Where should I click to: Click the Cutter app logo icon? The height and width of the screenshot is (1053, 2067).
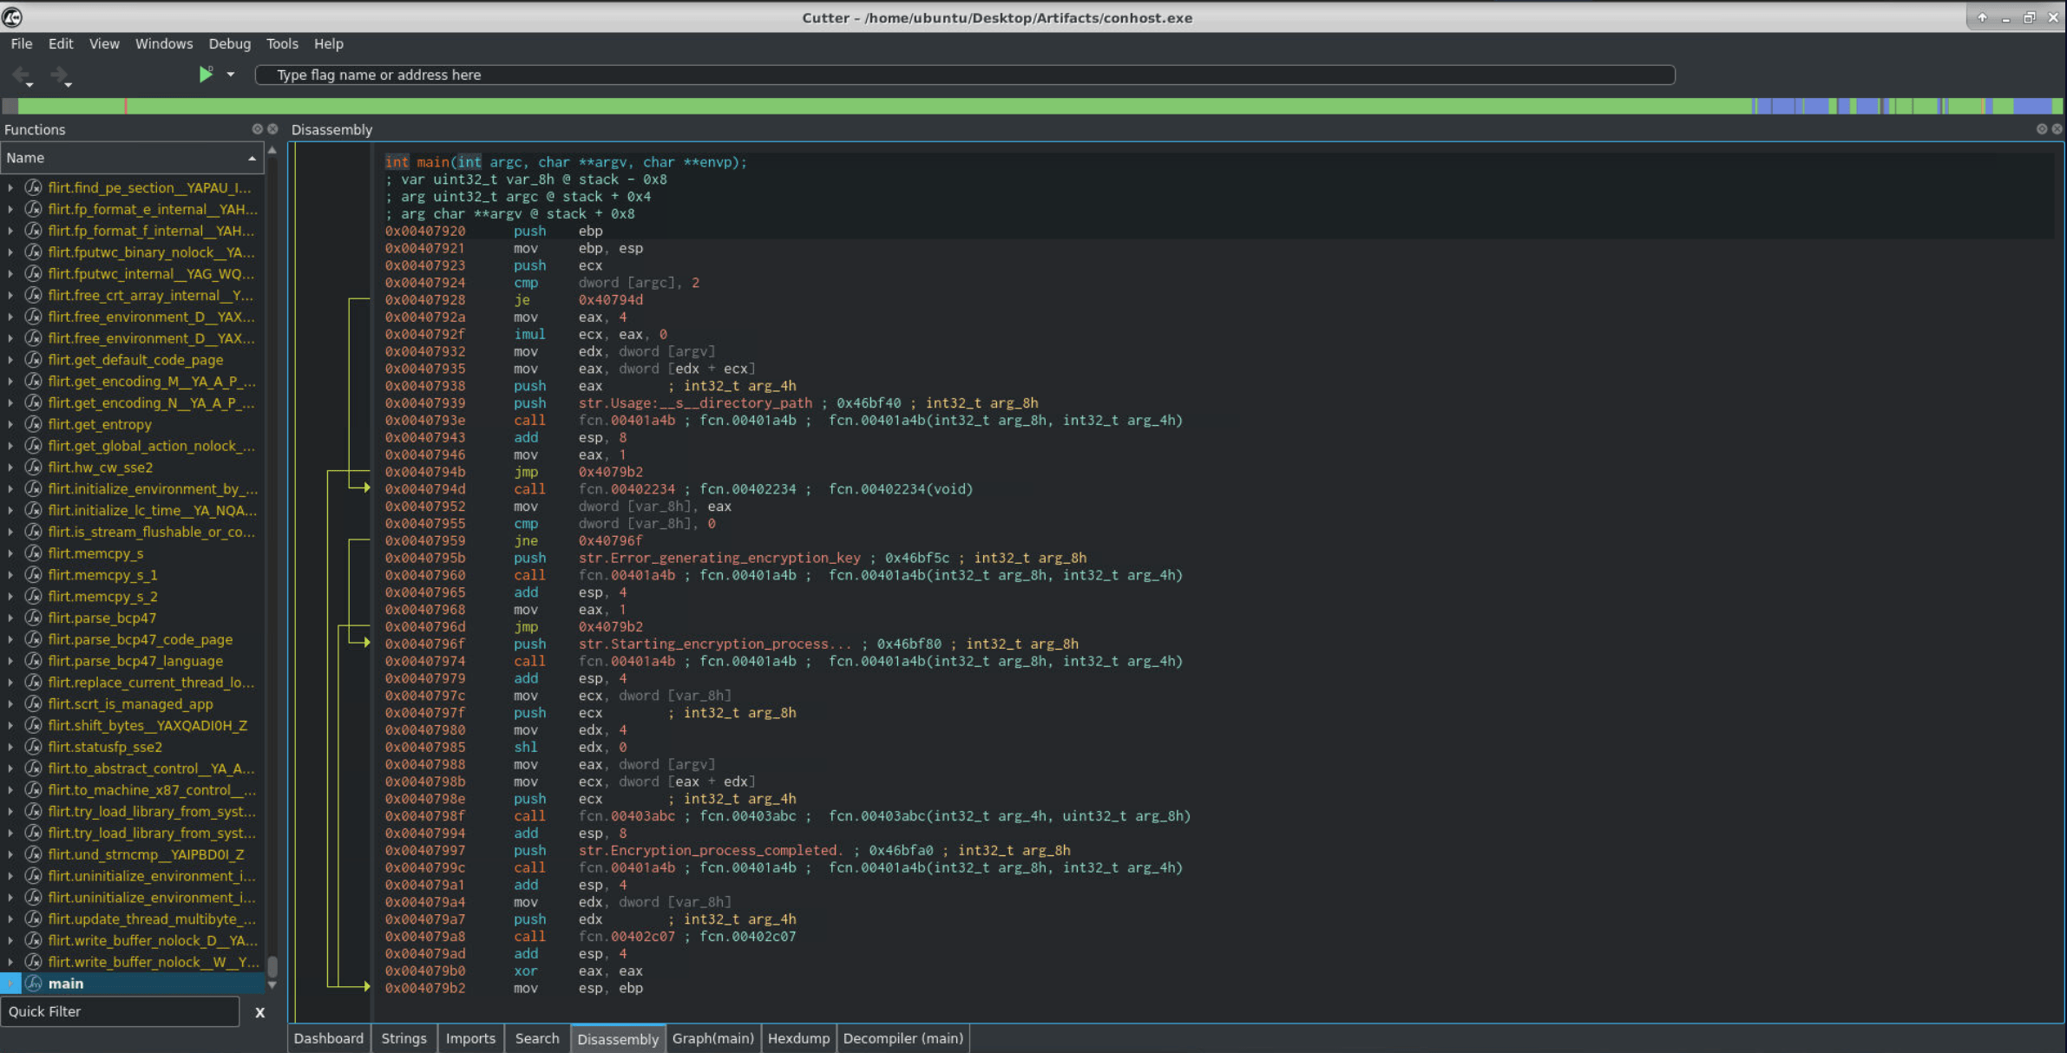12,17
